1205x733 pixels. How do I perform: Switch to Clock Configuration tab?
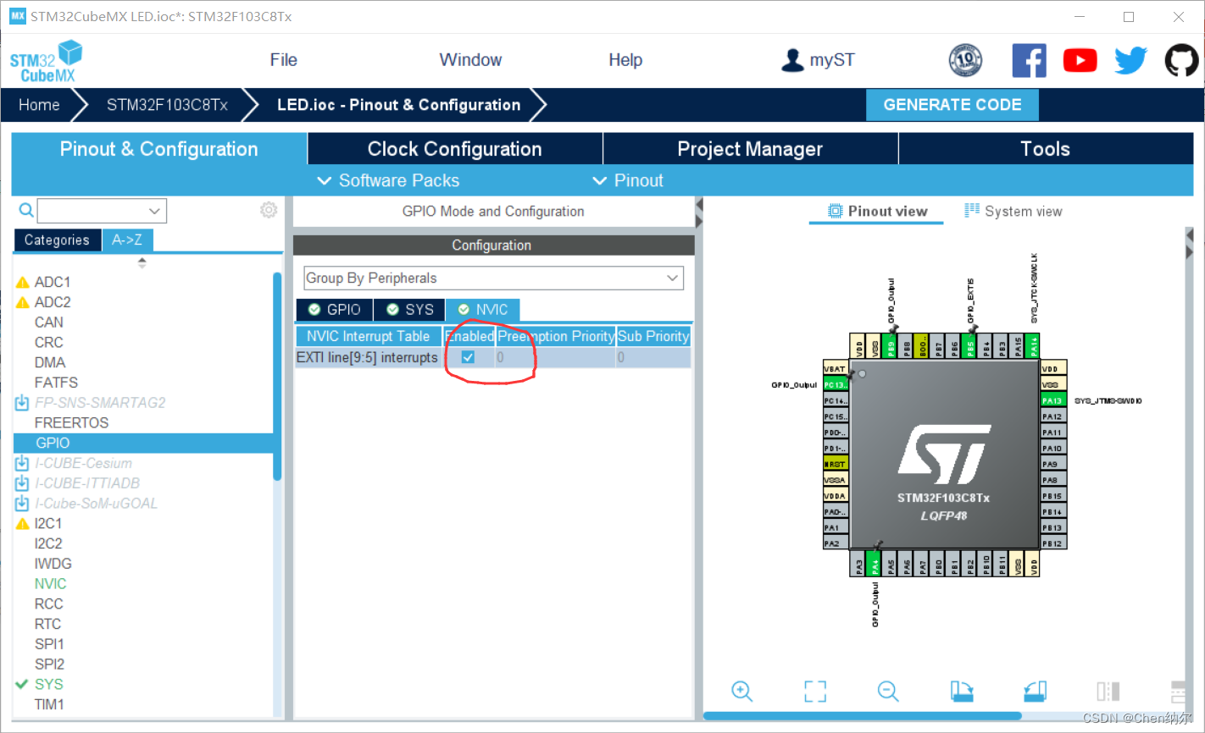455,149
